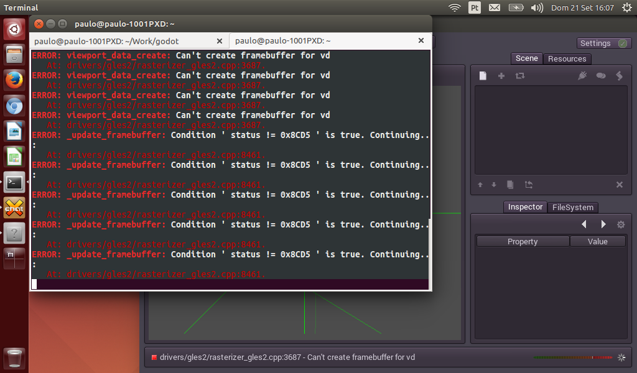Open LibreOffice Calc launcher icon
This screenshot has height=373, width=637.
coord(14,157)
